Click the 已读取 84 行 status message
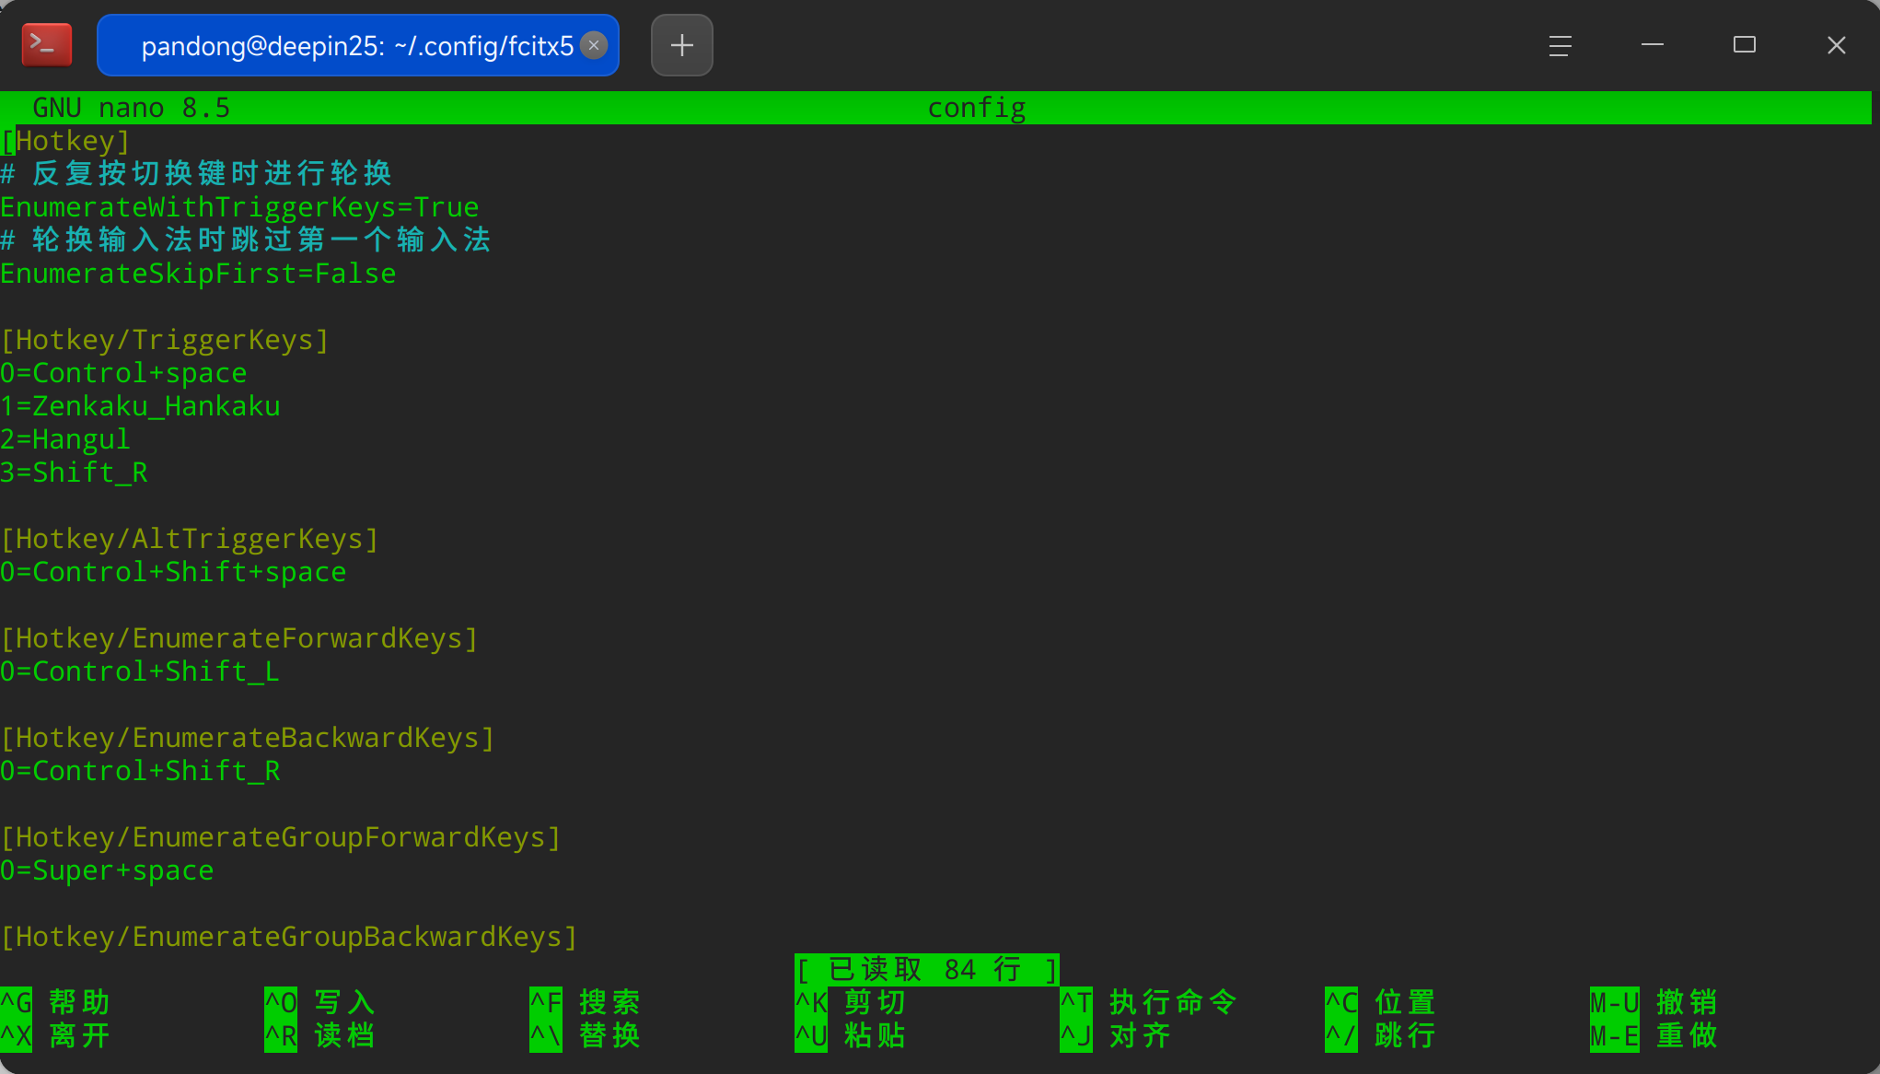Viewport: 1880px width, 1074px height. tap(927, 970)
